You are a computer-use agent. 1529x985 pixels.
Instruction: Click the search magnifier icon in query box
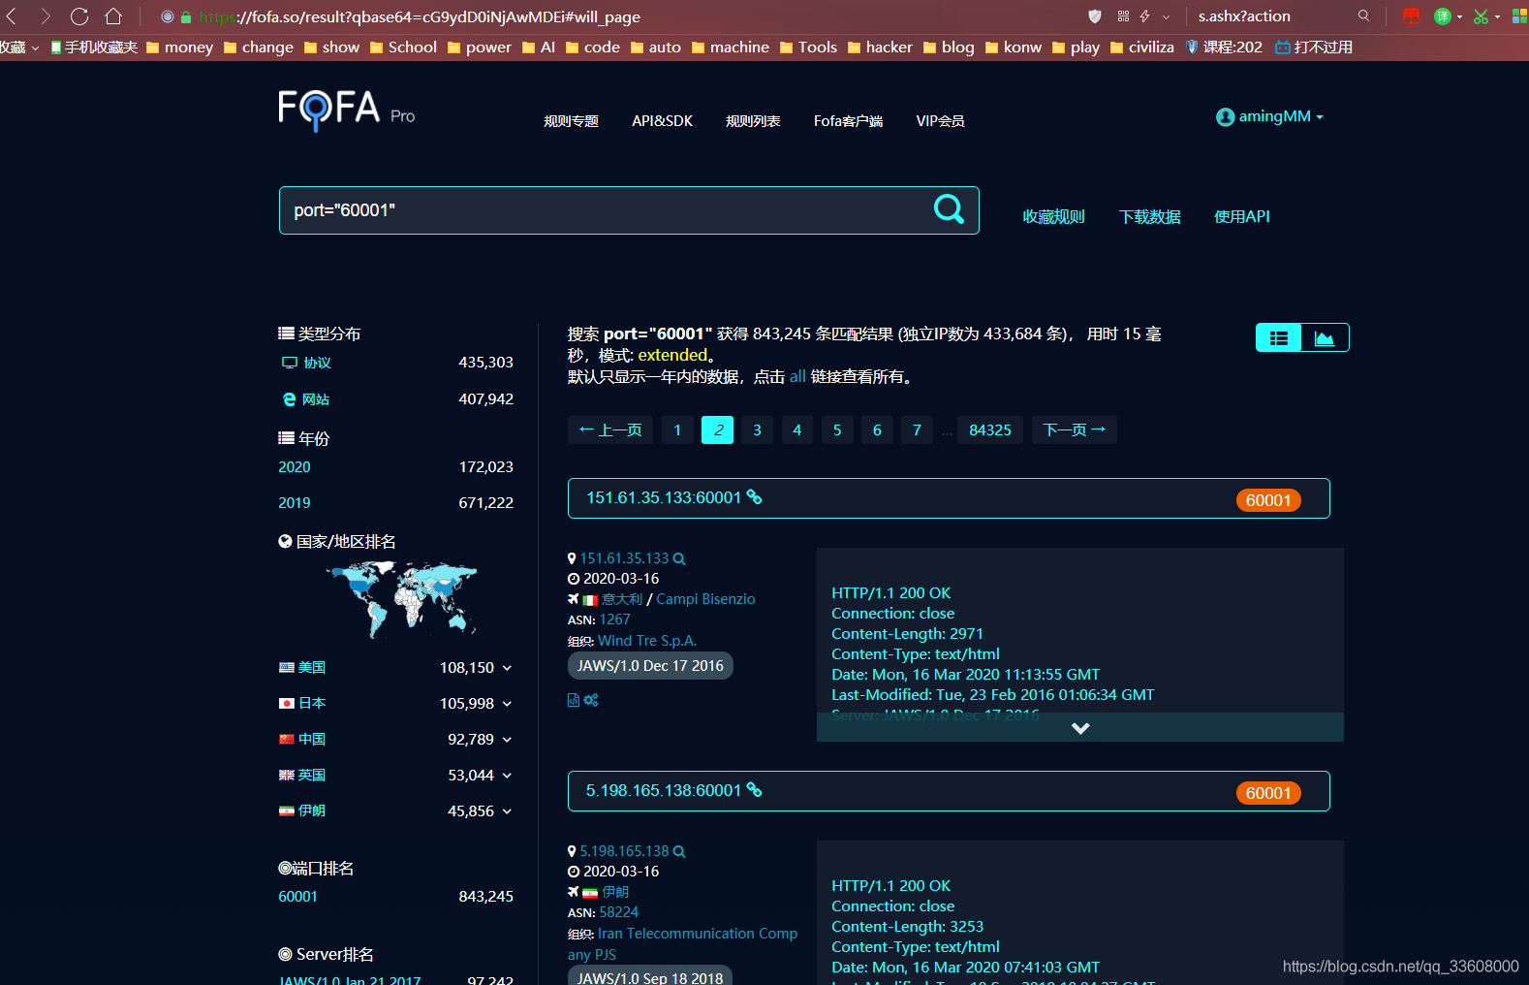[949, 208]
